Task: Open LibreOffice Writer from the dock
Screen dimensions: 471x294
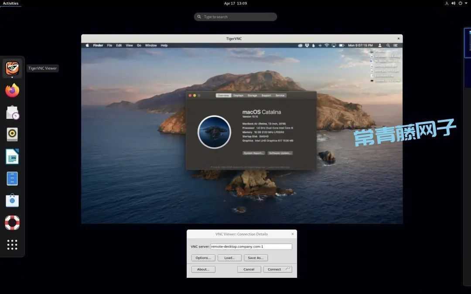Action: click(12, 156)
